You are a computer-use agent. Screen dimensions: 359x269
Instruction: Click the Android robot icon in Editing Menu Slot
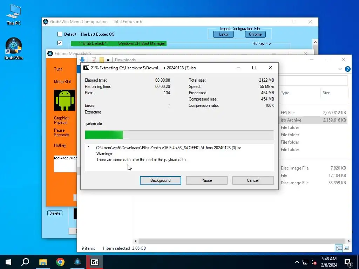coord(65,100)
